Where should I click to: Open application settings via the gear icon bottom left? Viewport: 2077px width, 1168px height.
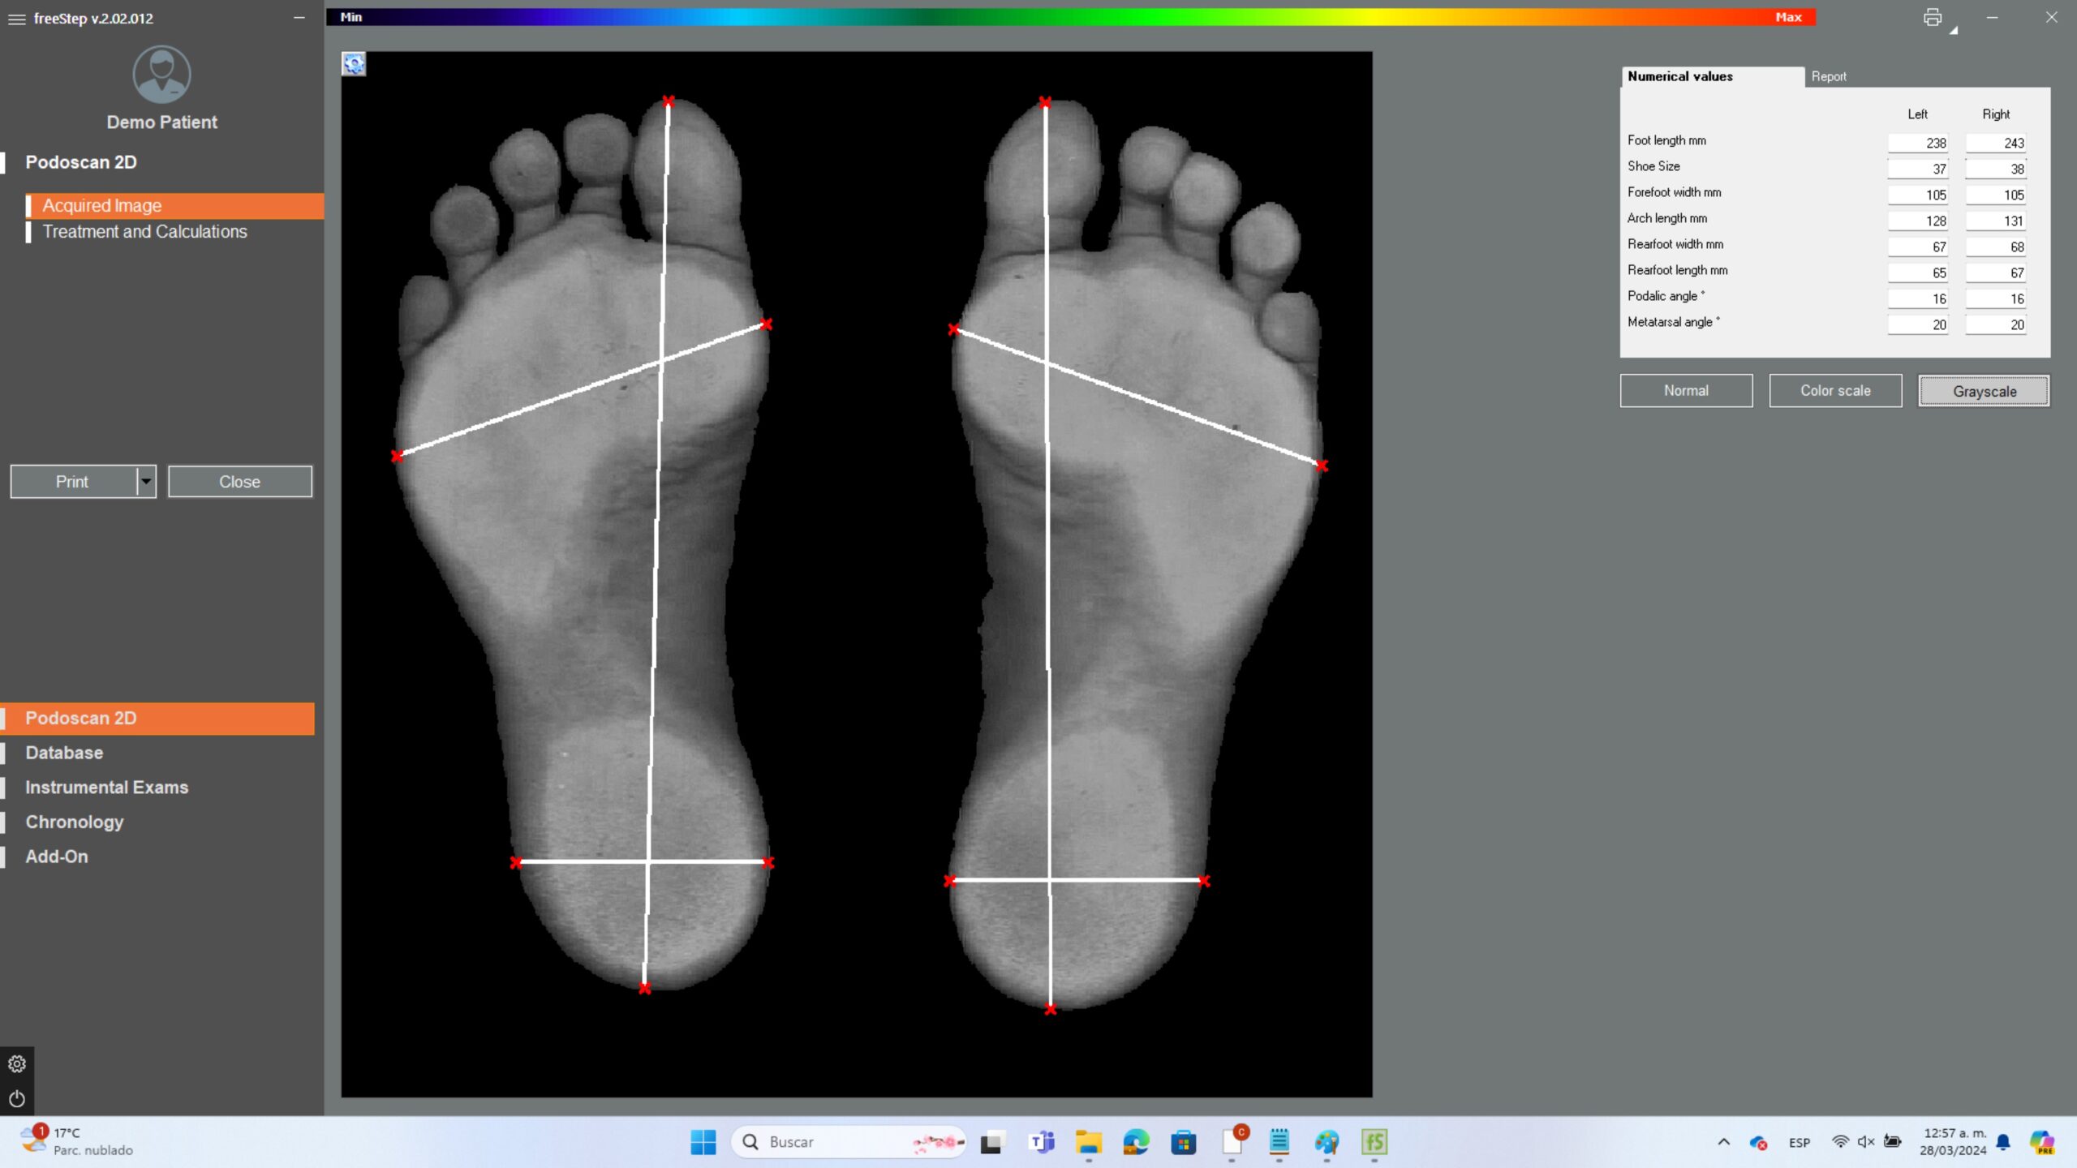tap(16, 1063)
